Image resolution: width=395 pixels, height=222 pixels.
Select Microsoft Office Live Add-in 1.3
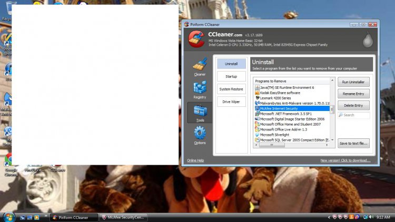(292, 129)
